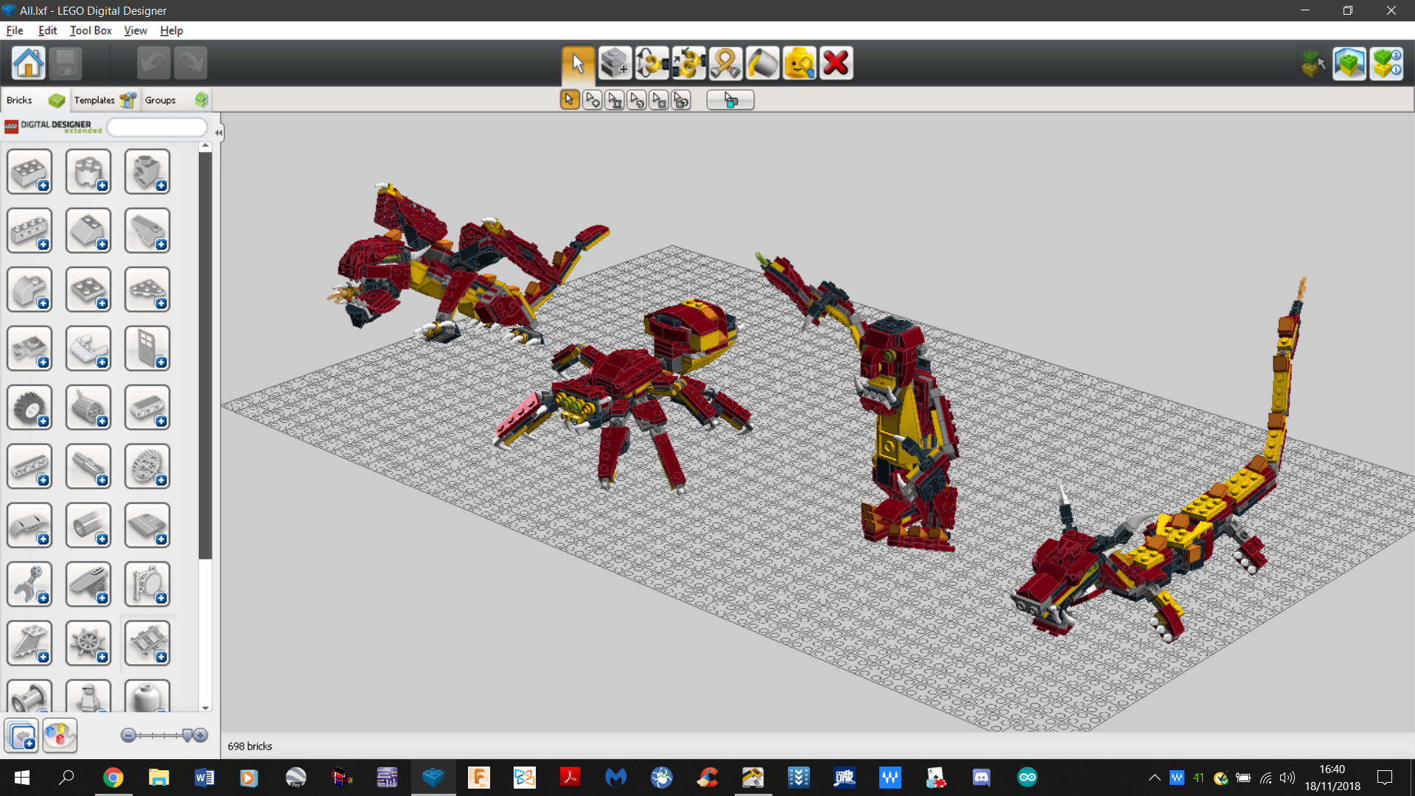Select the Paint bucket tool

coord(762,63)
